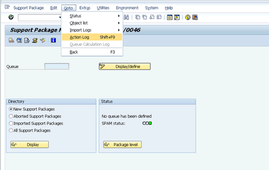Click the document-with-arrow icon in the application toolbar

(27, 40)
